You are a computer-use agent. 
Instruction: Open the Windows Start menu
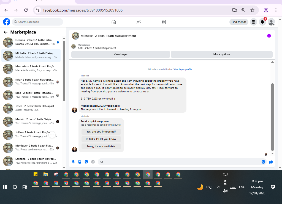click(5, 187)
